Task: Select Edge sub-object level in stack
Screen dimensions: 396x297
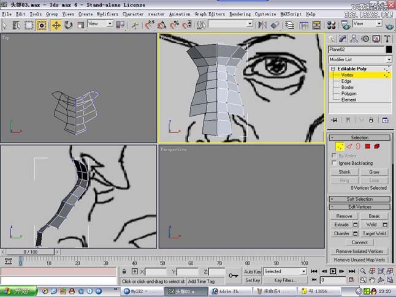Action: [x=346, y=81]
